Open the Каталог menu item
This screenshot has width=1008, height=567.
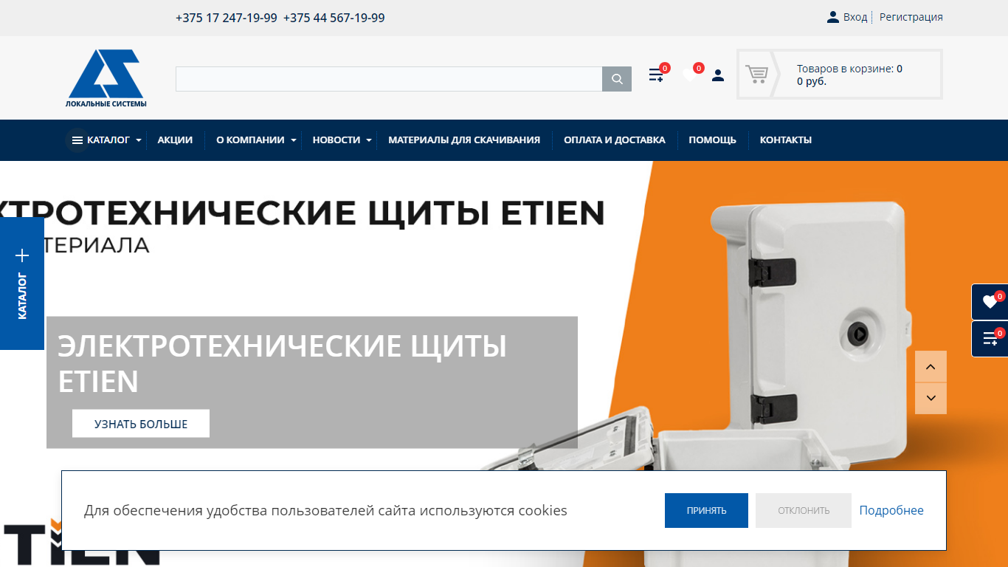[x=108, y=140]
